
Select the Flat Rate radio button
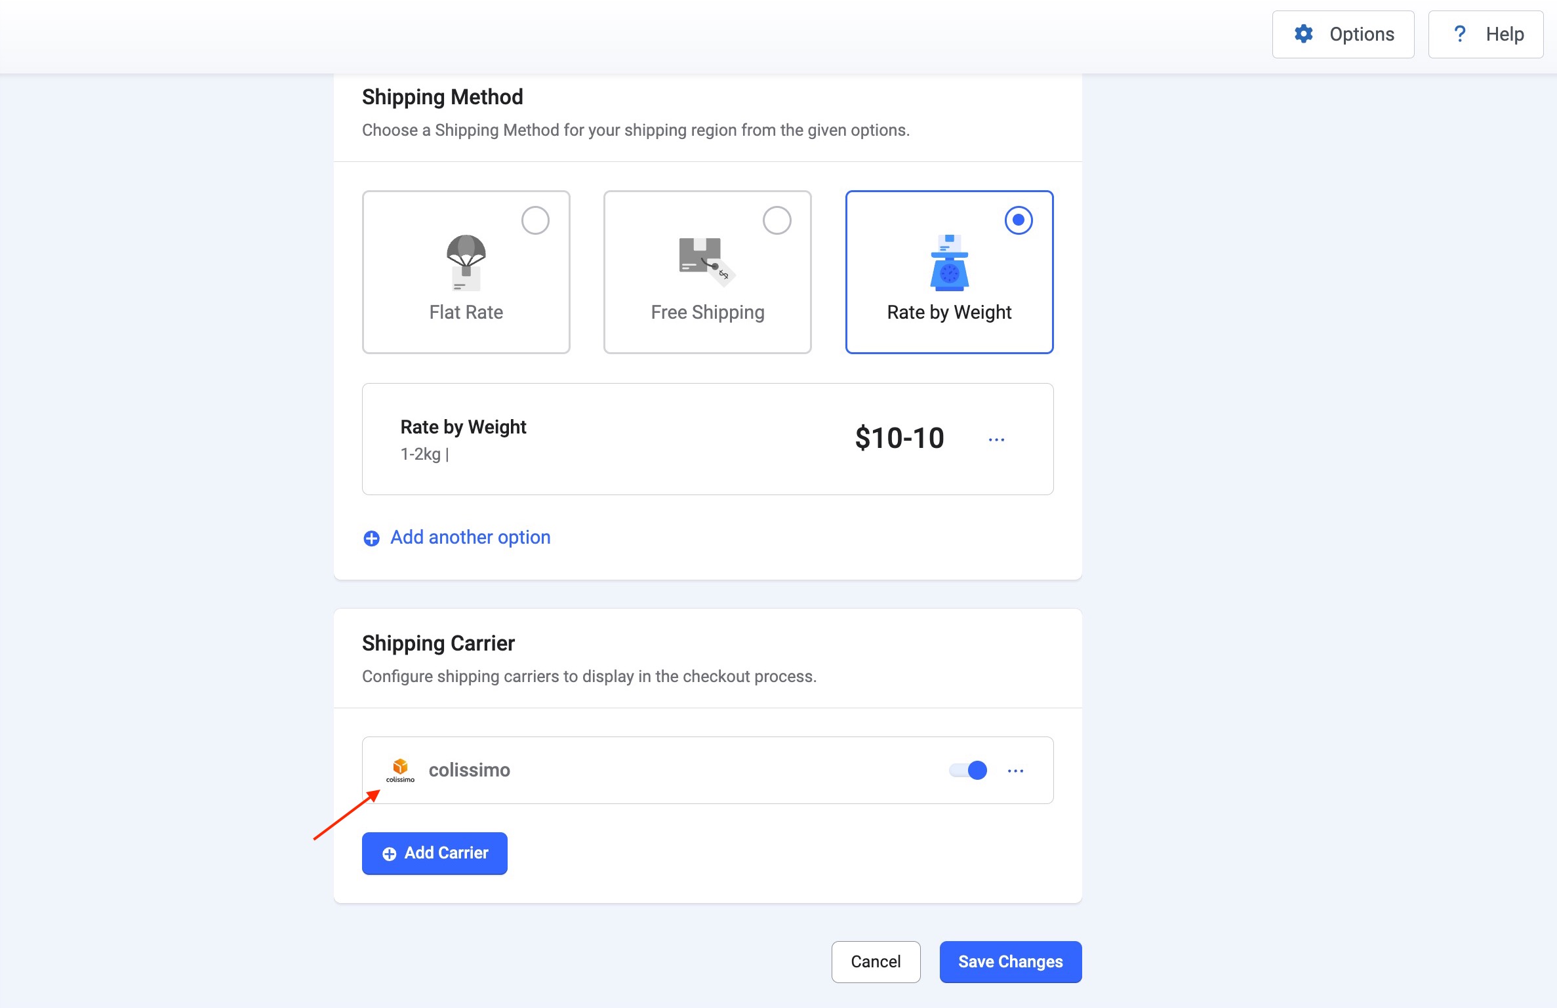(535, 220)
